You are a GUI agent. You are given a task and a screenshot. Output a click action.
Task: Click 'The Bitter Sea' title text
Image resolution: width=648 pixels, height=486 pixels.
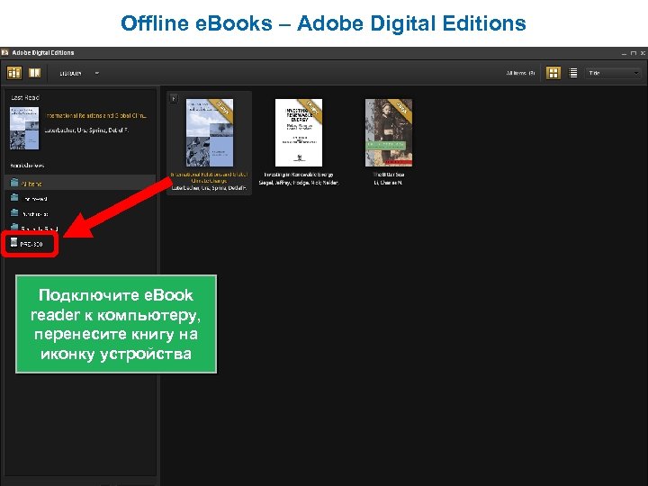click(389, 175)
